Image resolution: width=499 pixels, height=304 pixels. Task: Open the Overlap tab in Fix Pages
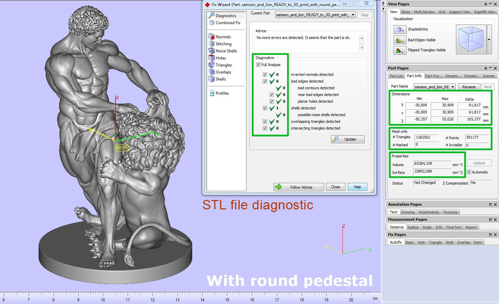pyautogui.click(x=463, y=242)
